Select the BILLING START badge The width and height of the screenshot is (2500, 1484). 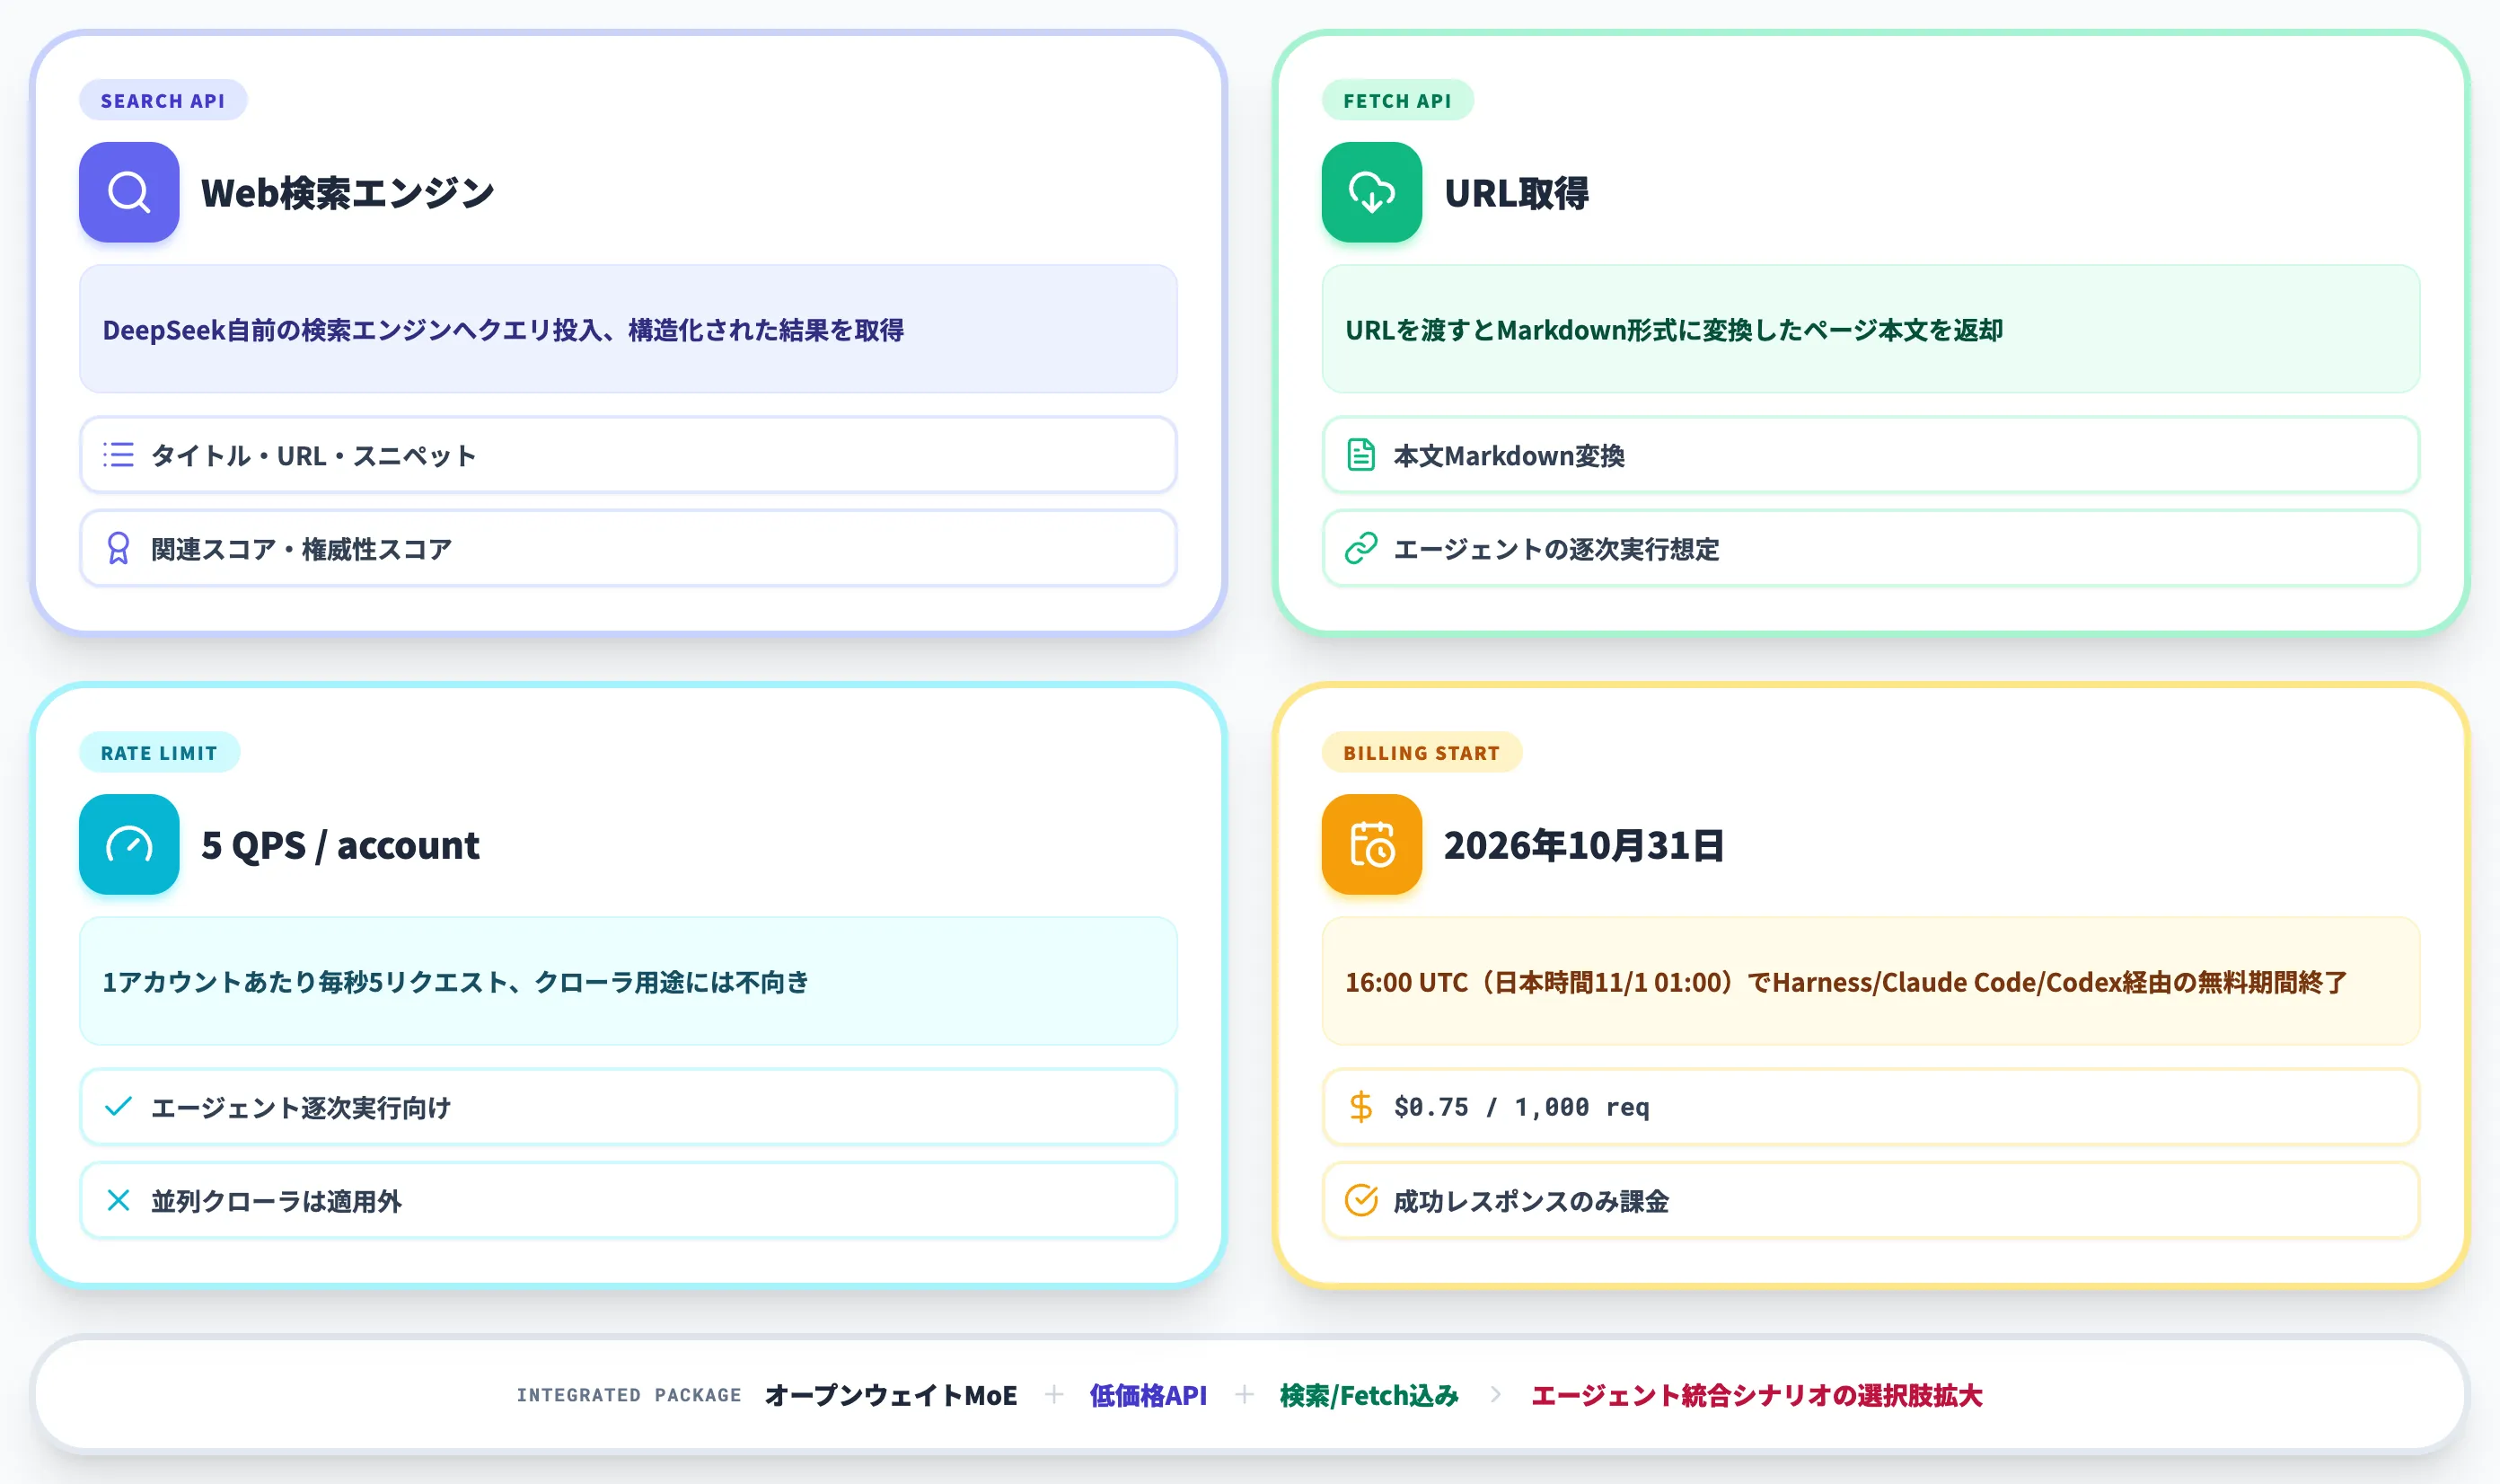(x=1421, y=752)
